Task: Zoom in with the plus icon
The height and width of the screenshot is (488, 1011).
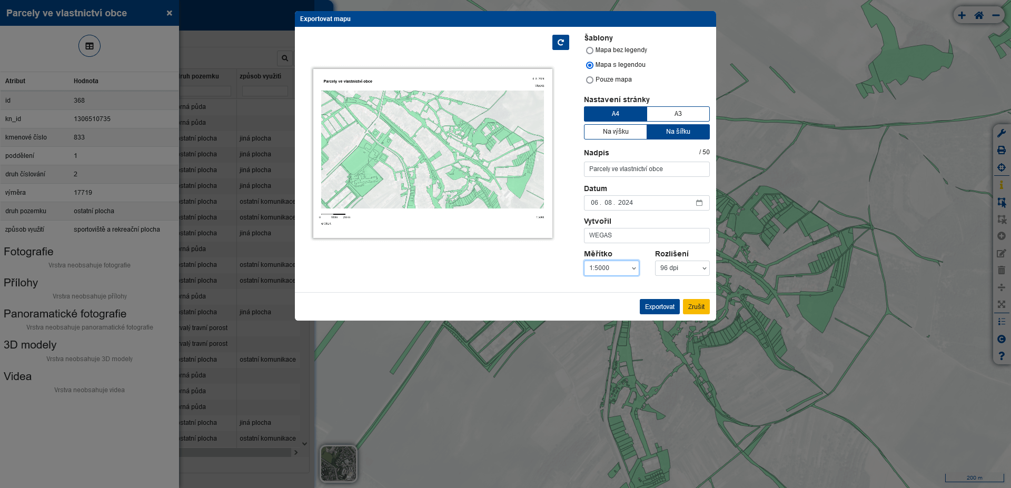Action: click(962, 15)
